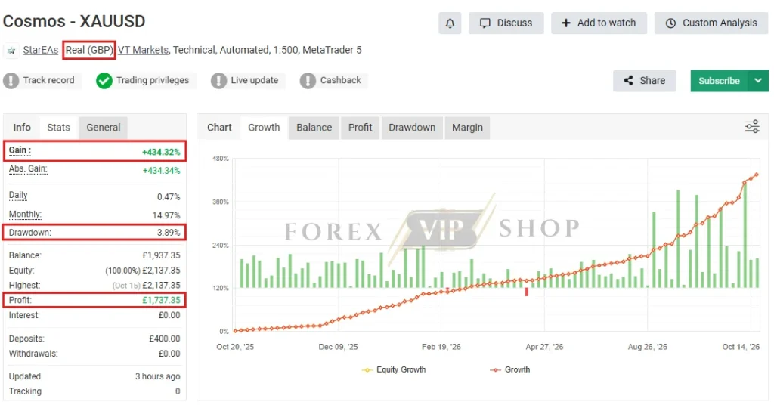Click the Balance value £1,937.35

[162, 255]
